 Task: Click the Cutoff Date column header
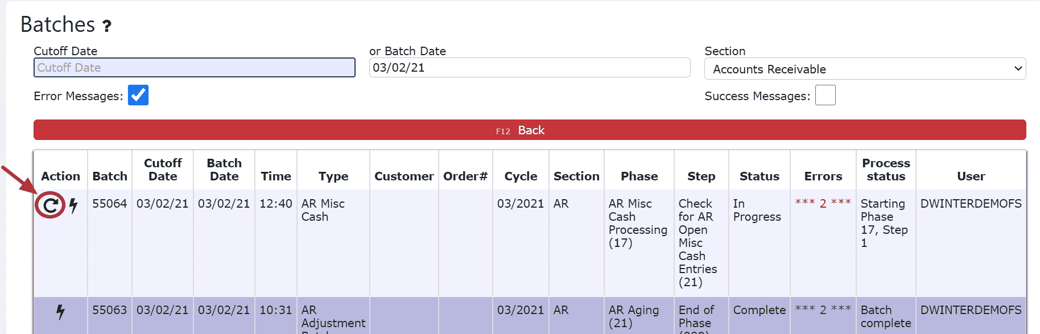tap(163, 170)
